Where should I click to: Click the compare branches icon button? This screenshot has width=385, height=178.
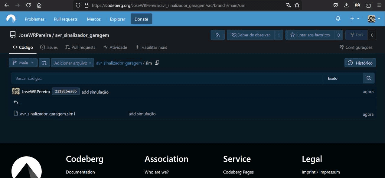(44, 63)
